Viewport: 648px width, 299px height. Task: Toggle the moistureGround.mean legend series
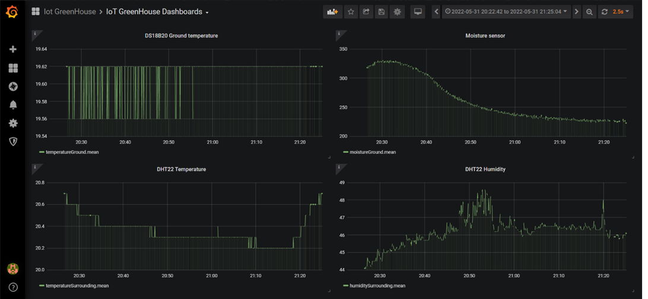373,152
